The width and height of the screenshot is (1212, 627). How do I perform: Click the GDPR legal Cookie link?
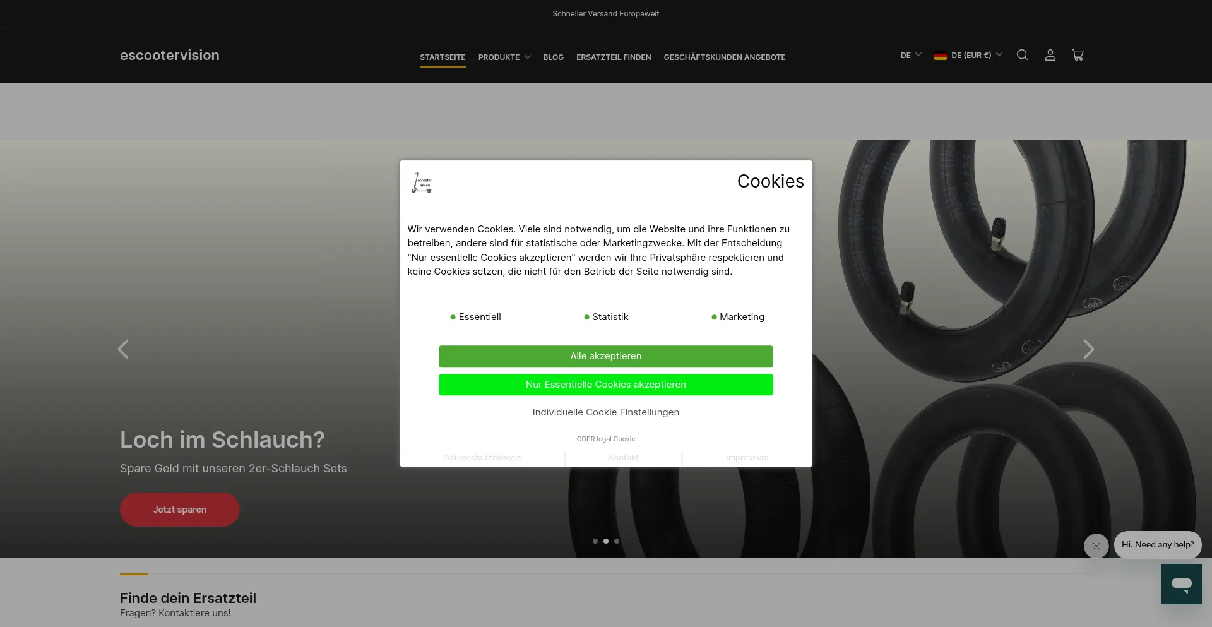pyautogui.click(x=606, y=439)
